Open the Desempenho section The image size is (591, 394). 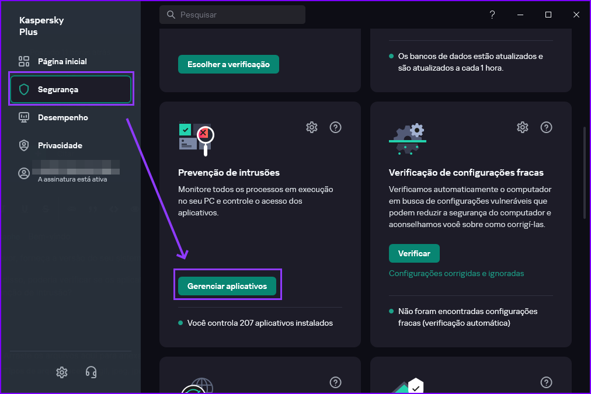pyautogui.click(x=71, y=117)
